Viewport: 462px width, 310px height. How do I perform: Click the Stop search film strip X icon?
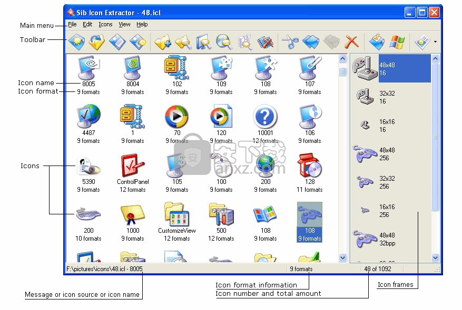(x=265, y=42)
